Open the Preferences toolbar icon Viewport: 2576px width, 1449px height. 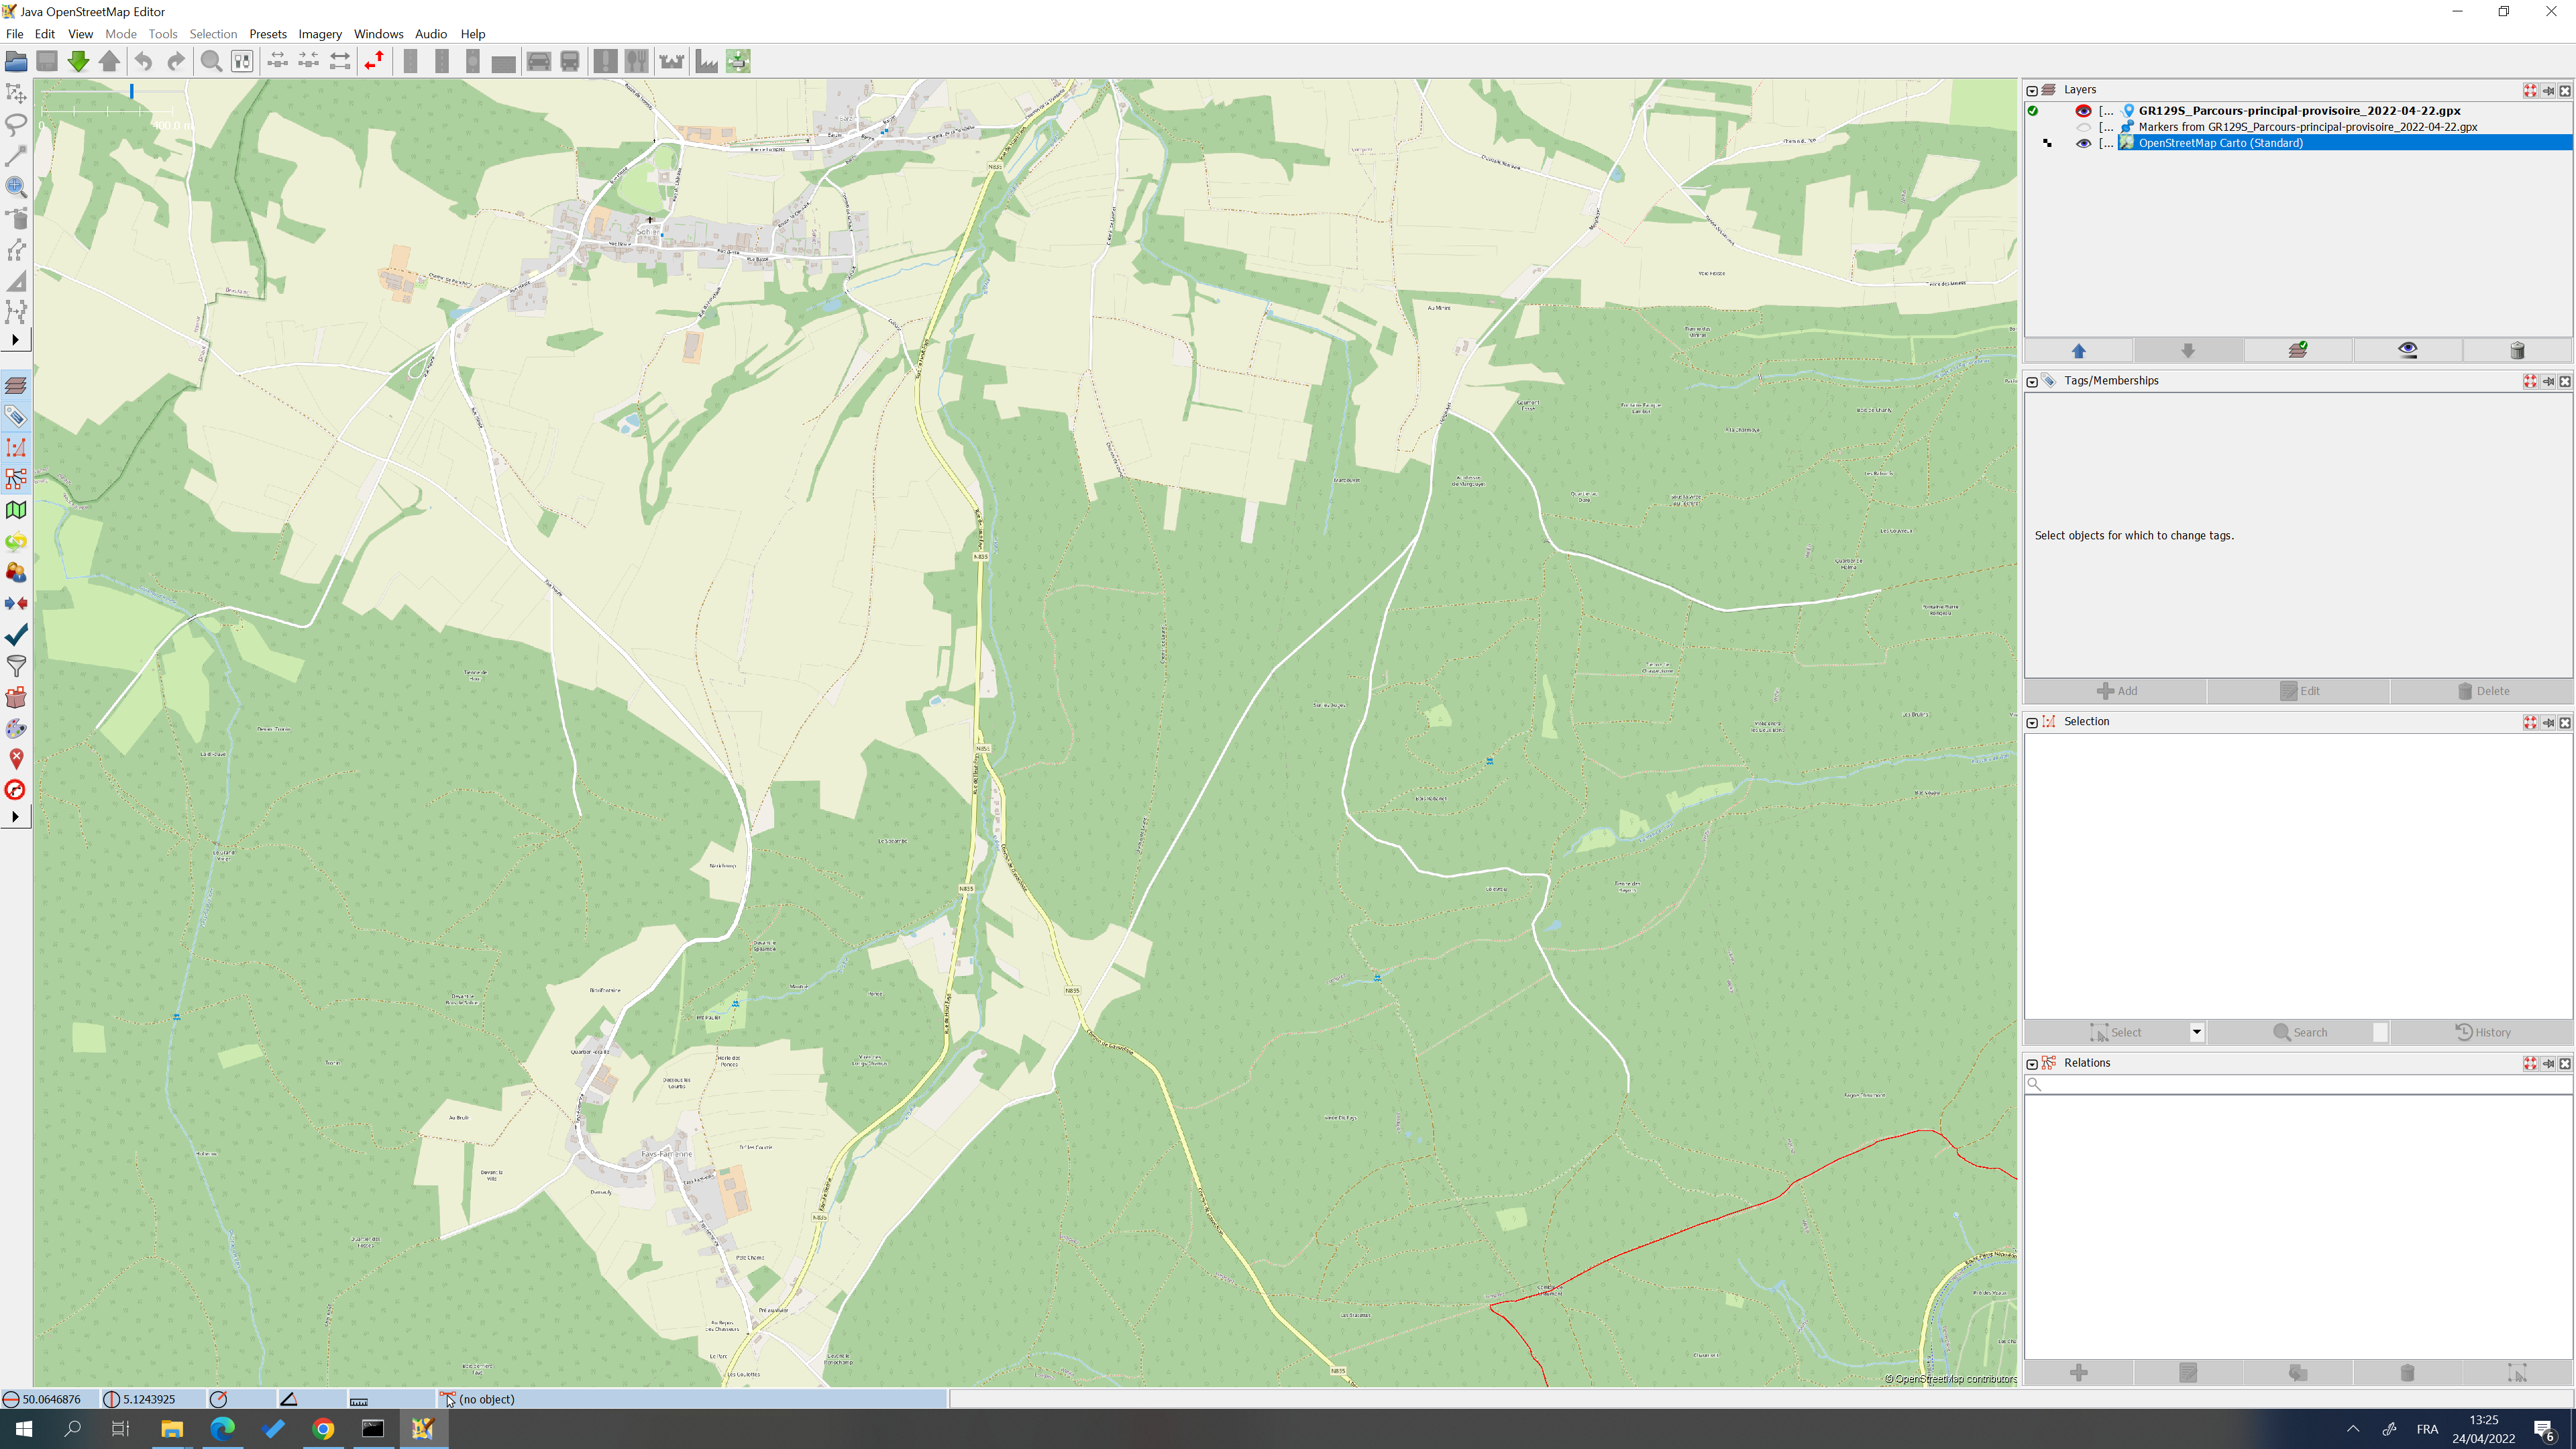point(242,62)
